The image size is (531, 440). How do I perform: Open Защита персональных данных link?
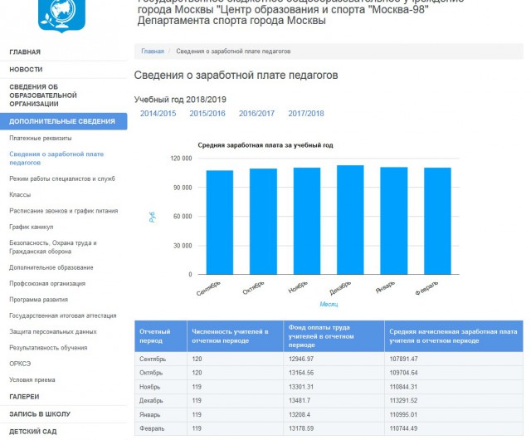(x=53, y=331)
